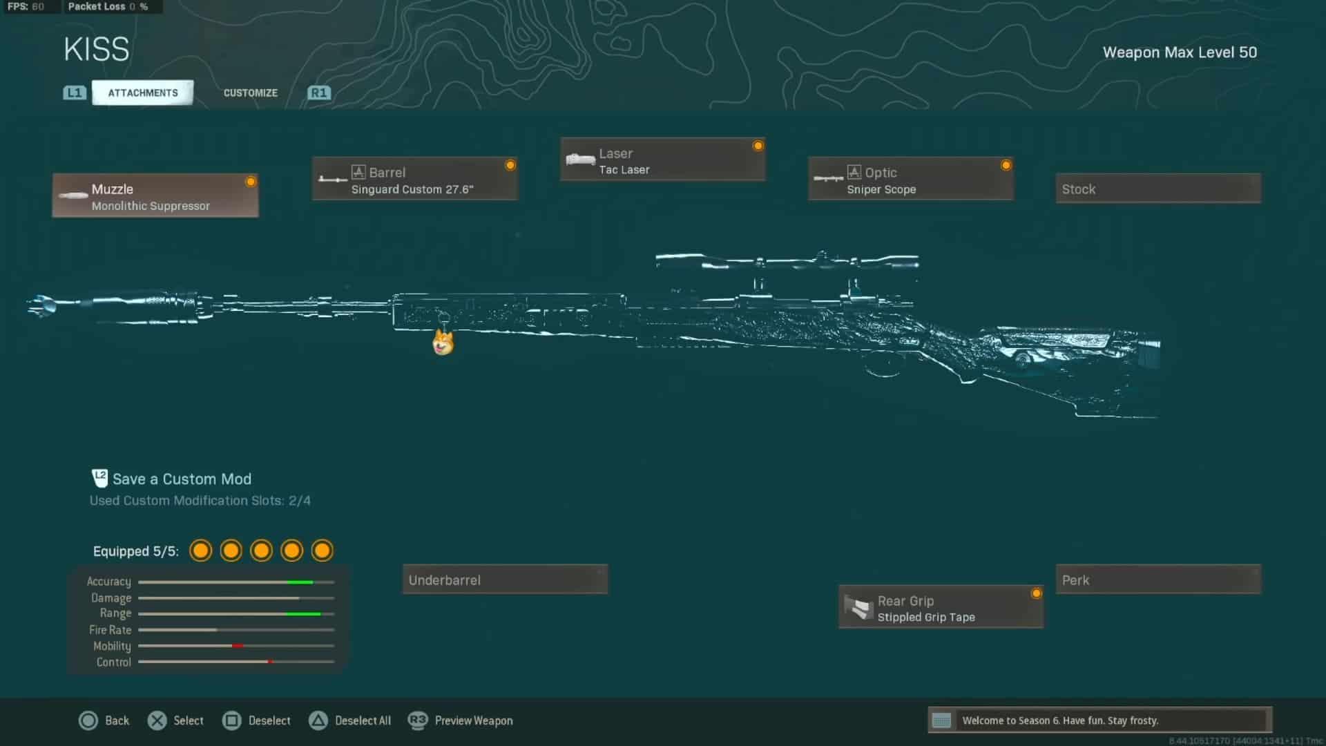This screenshot has width=1326, height=746.
Task: Click the Mobility stat bar
Action: pos(236,646)
